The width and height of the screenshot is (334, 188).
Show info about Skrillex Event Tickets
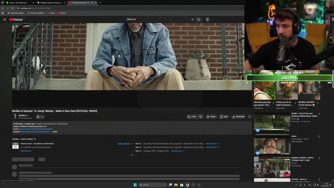tap(35, 139)
